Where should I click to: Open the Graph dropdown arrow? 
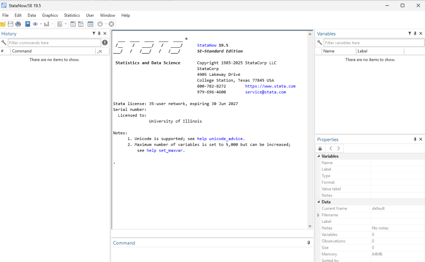[x=52, y=24]
